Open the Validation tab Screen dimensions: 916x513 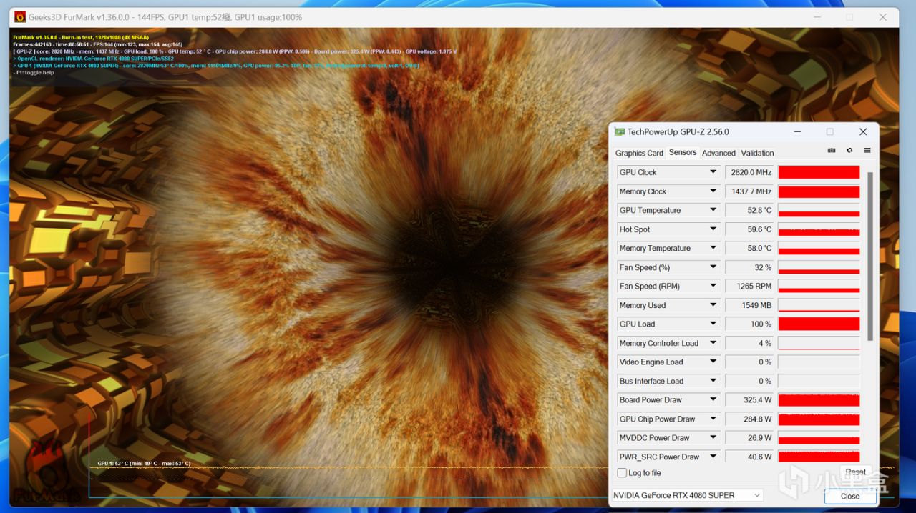click(757, 153)
